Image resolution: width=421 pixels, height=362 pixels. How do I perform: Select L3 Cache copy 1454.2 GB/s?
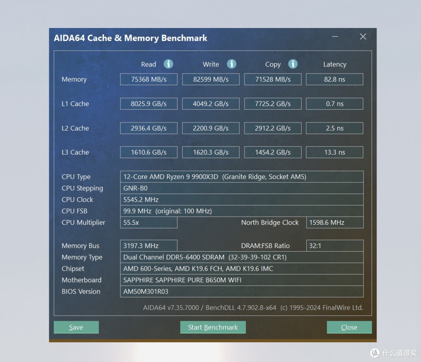(x=273, y=152)
